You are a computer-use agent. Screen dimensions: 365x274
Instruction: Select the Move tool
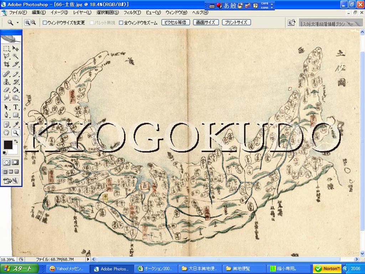coord(15,48)
